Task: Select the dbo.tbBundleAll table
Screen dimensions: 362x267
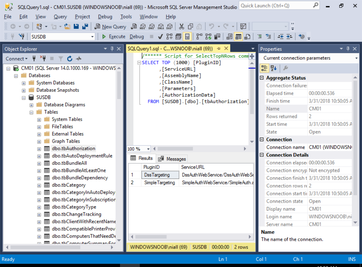Action: click(69, 163)
